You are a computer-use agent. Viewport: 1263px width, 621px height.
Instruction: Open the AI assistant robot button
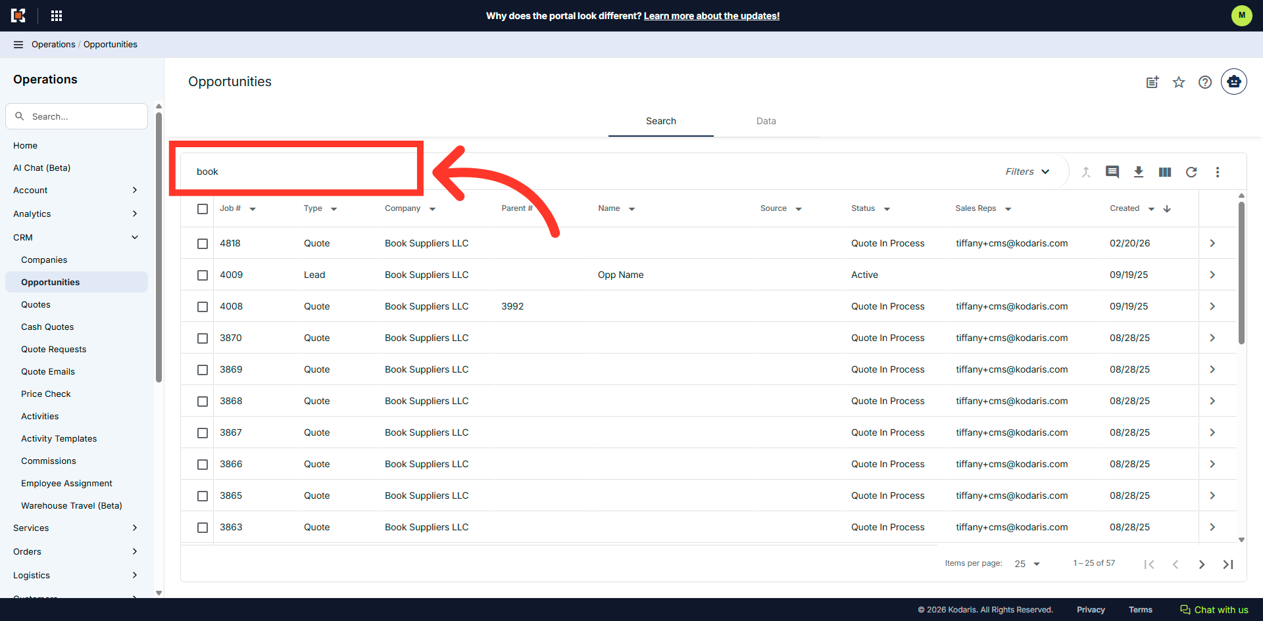(x=1234, y=81)
